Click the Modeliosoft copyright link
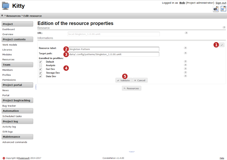The width and height of the screenshot is (227, 160). tap(24, 158)
